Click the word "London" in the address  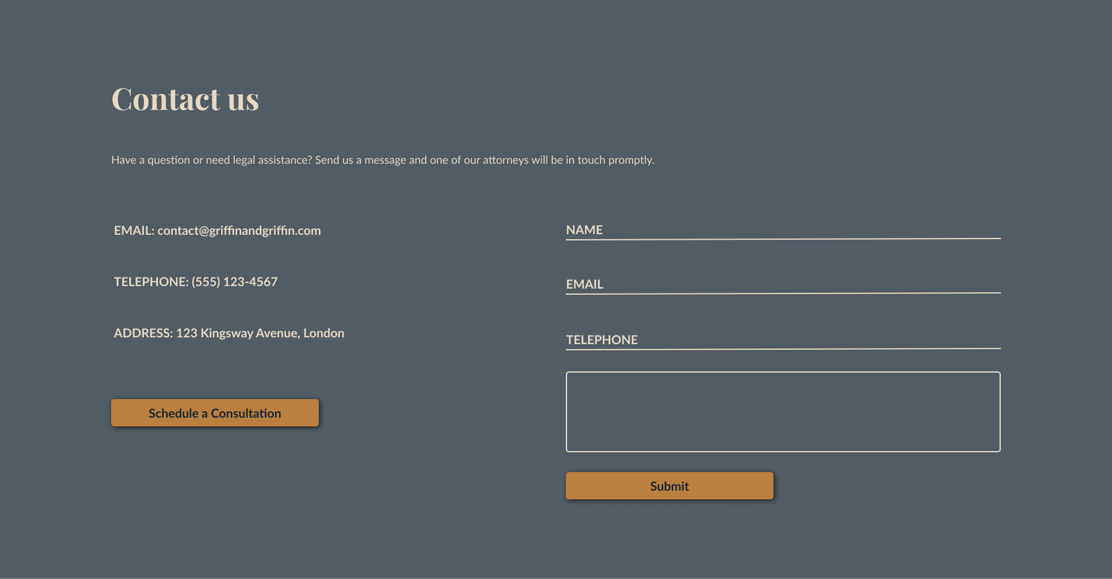tap(323, 333)
